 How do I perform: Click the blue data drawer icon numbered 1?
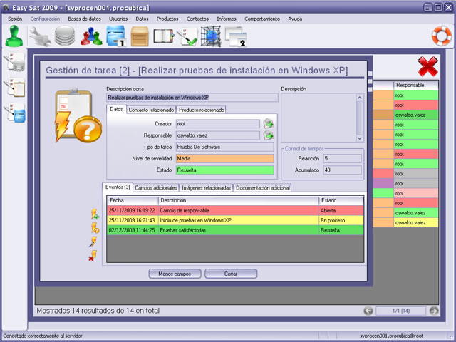coord(115,36)
